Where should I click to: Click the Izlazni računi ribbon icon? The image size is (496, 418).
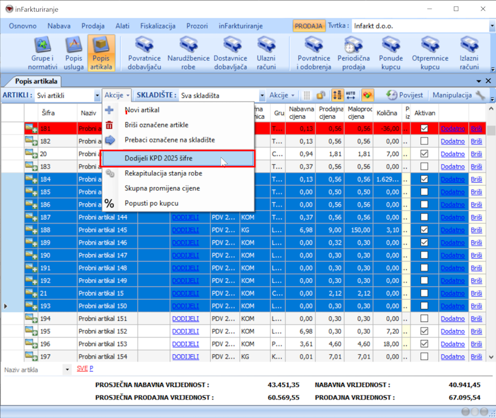469,53
